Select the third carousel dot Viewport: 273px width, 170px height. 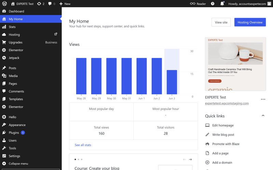[82, 159]
